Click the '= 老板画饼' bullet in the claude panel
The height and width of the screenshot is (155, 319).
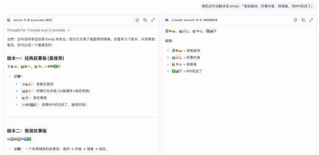pyautogui.click(x=186, y=51)
